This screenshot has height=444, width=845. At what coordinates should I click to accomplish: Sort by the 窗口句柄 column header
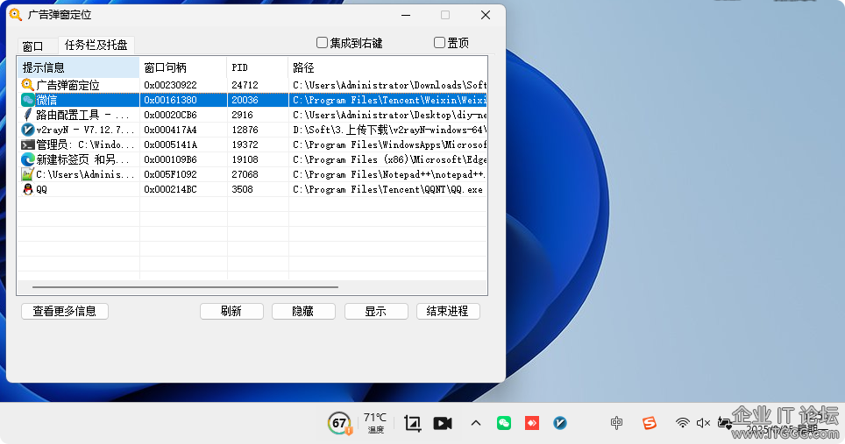[x=183, y=67]
